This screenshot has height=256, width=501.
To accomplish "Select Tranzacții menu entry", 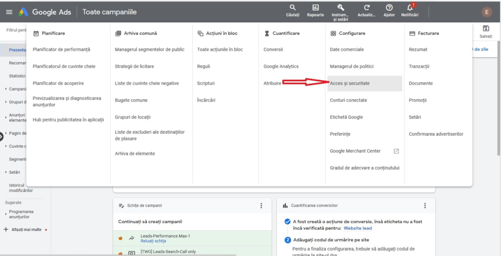I will click(419, 67).
